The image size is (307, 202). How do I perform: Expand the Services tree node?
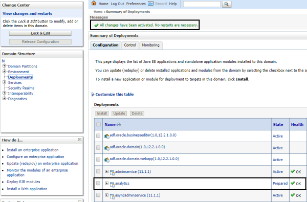coord(4,82)
